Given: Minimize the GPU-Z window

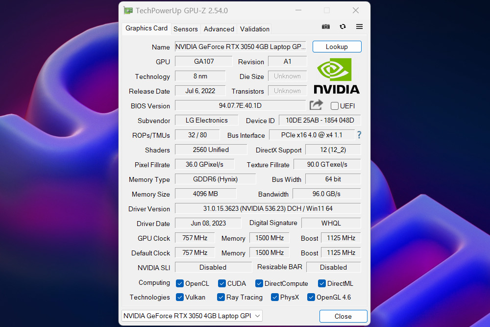Looking at the screenshot, I should coord(298,10).
